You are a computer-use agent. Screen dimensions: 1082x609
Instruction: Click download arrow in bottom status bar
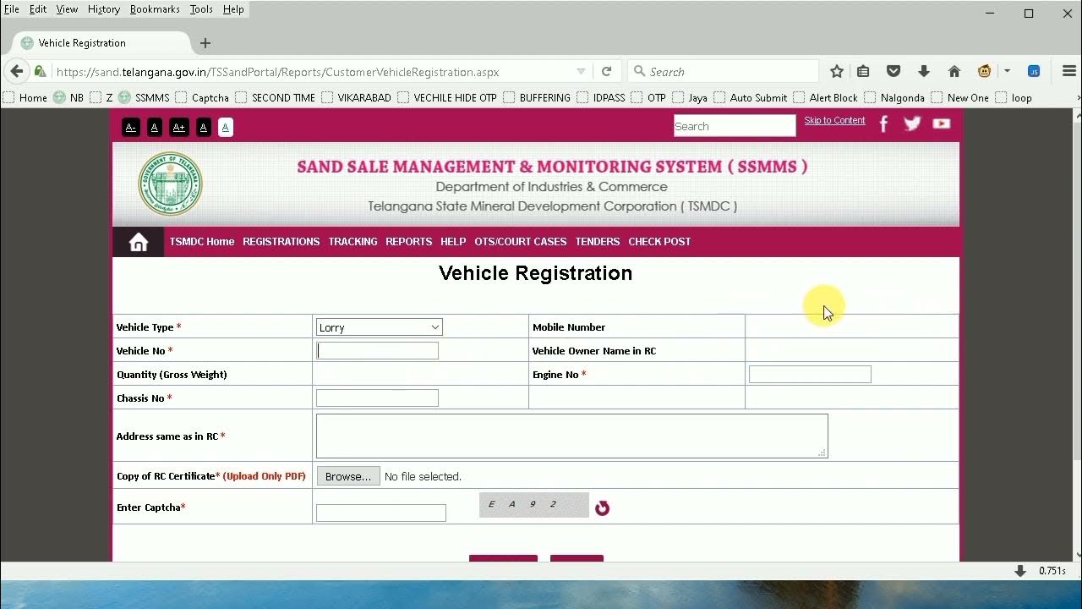coord(1020,571)
